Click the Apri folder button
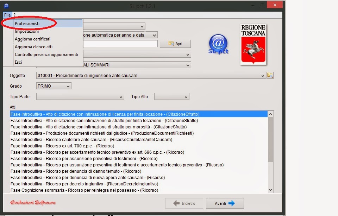Viewport: 338px width, 216px height. (x=175, y=44)
